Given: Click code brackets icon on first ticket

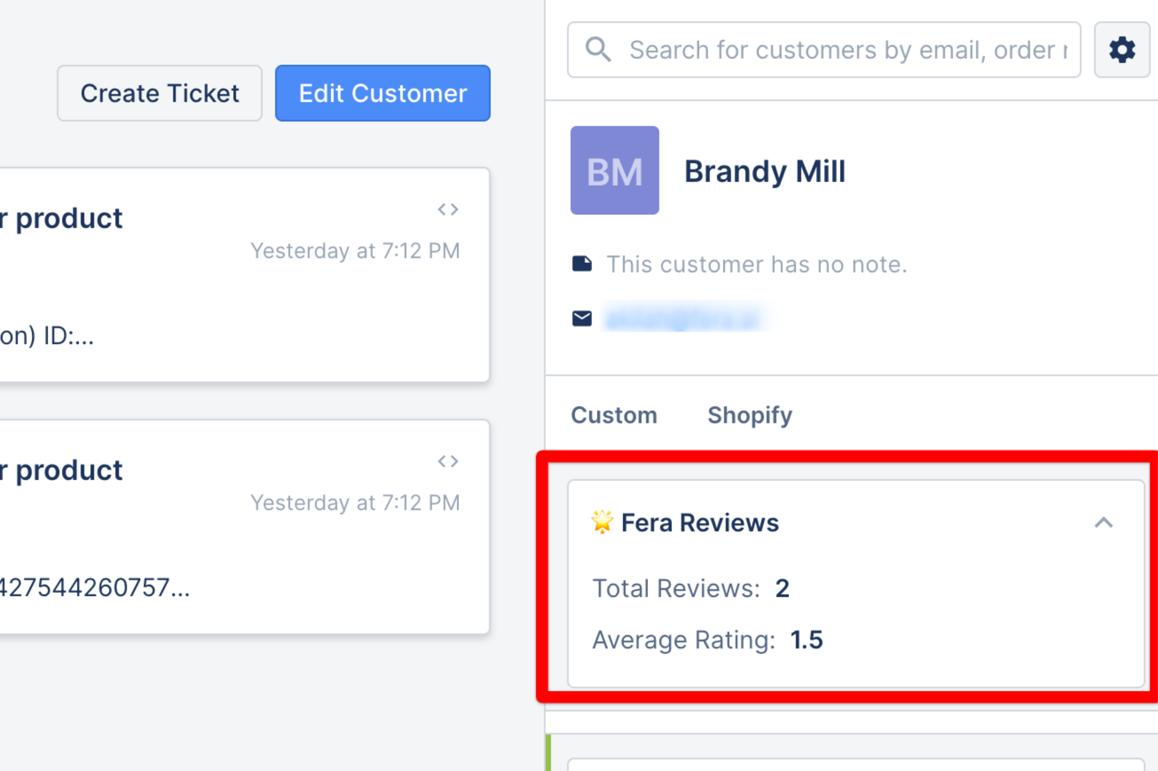Looking at the screenshot, I should coord(448,210).
